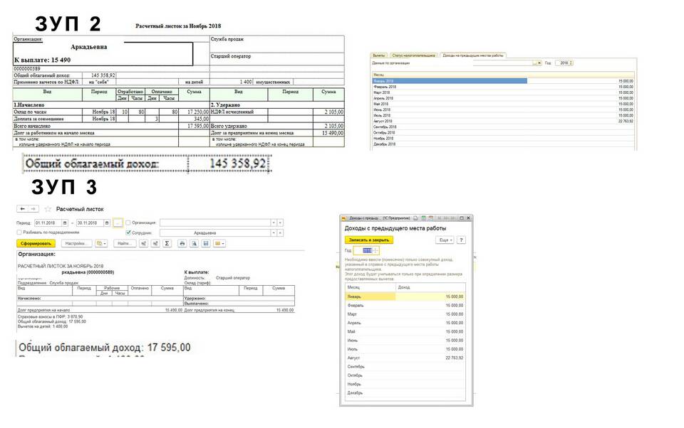Screen dimensions: 684x428
Task: Toggle the Организация checkbox
Action: pos(128,223)
